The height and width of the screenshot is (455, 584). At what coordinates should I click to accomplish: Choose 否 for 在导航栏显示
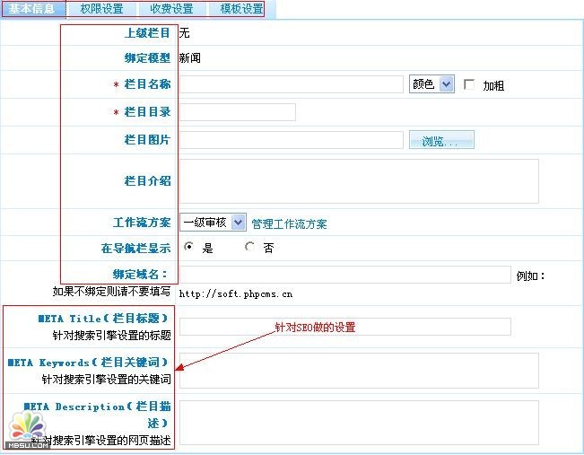pos(249,248)
